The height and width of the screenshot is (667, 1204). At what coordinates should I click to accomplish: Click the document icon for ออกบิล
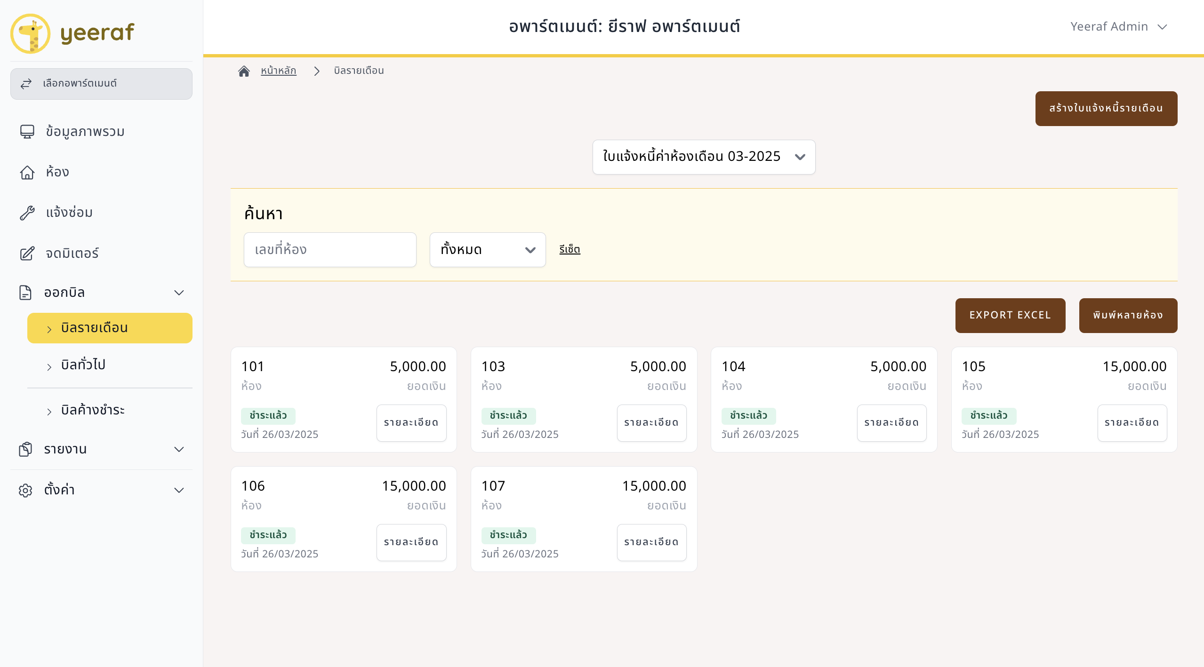(25, 293)
